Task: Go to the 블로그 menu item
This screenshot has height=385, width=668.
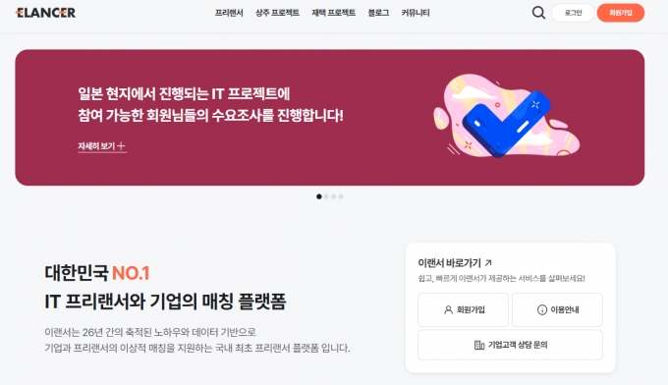Action: tap(379, 13)
